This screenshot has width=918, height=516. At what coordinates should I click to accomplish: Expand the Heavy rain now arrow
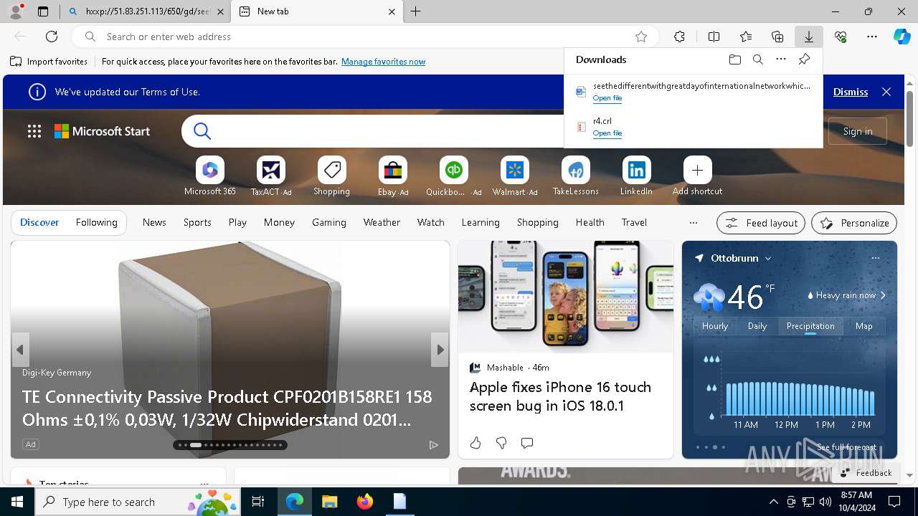pos(883,295)
